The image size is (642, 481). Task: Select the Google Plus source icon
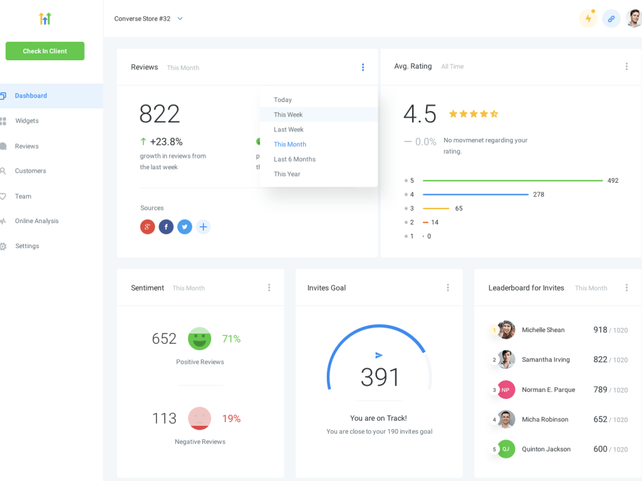[148, 226]
